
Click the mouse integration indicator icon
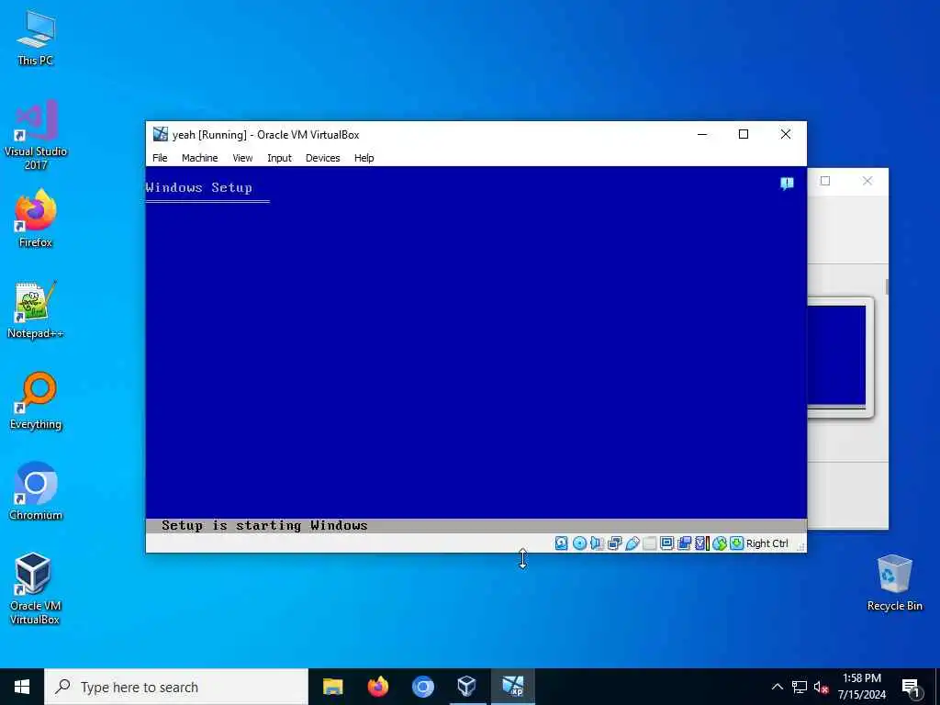tap(720, 543)
